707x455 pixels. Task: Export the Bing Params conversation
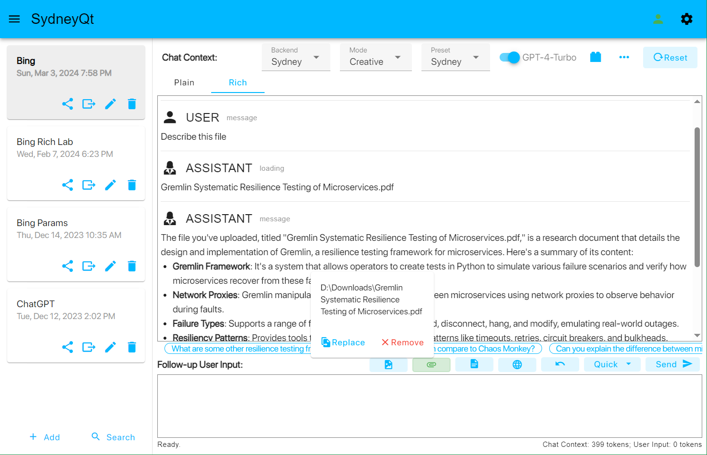coord(89,266)
